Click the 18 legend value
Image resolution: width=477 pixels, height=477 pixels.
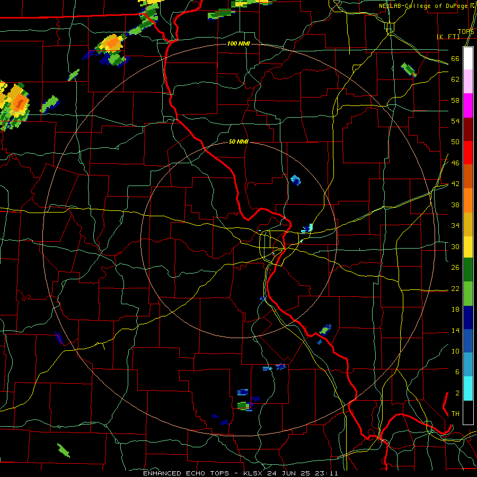pos(455,310)
